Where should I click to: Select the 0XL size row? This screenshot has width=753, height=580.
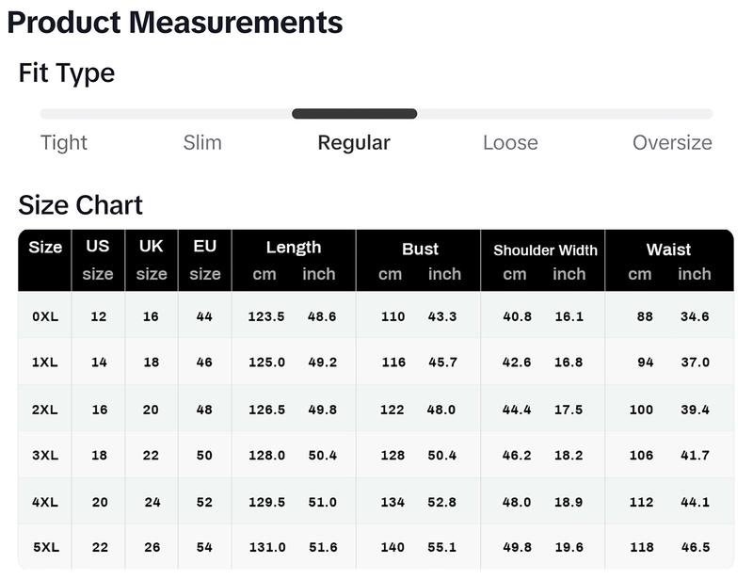coord(376,315)
